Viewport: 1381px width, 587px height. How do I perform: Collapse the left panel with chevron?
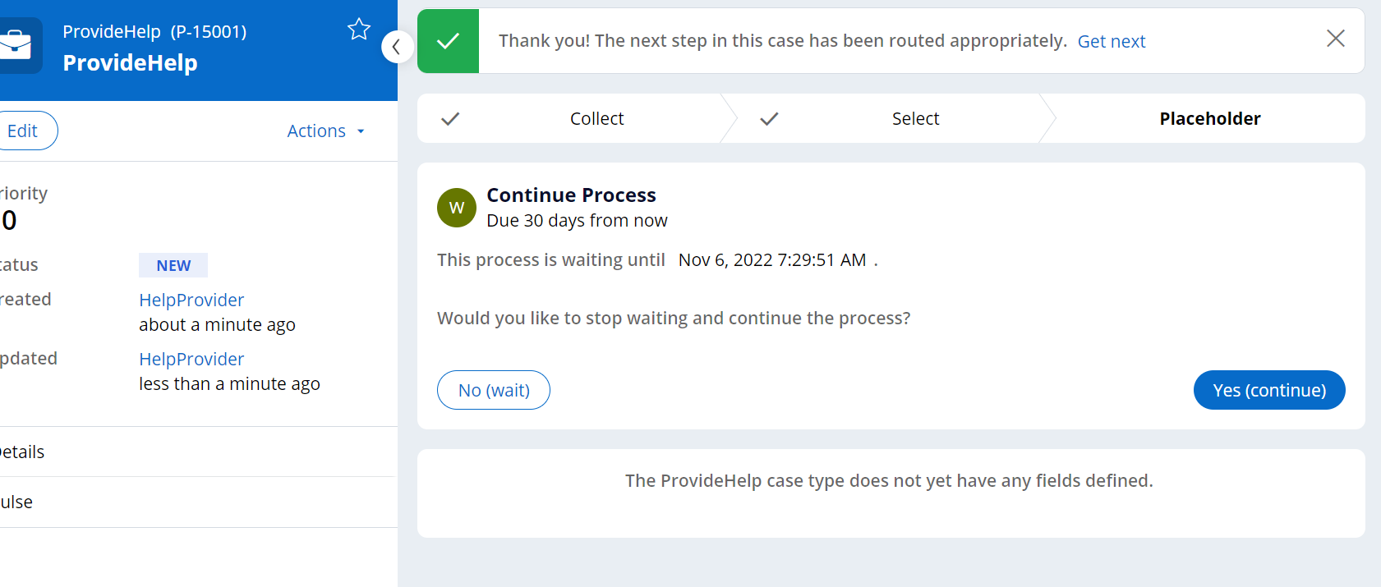click(397, 47)
